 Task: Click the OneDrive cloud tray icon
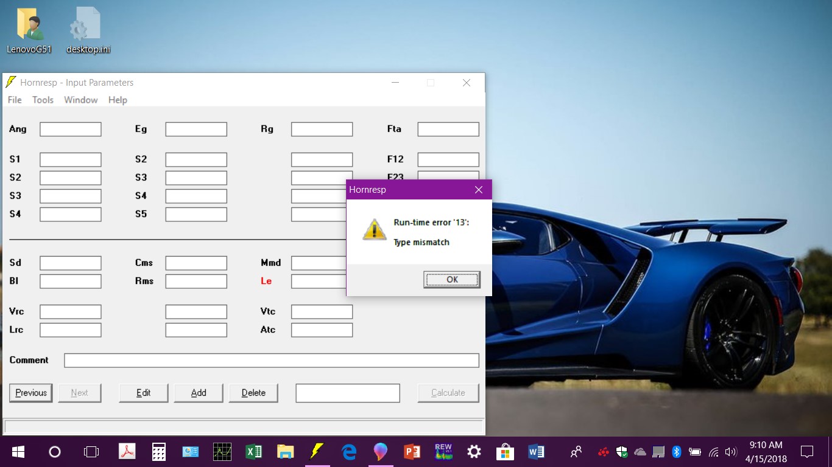click(x=640, y=452)
